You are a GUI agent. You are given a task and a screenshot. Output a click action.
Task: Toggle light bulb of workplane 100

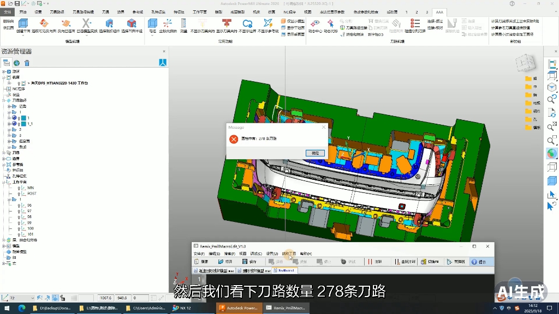[x=19, y=228]
